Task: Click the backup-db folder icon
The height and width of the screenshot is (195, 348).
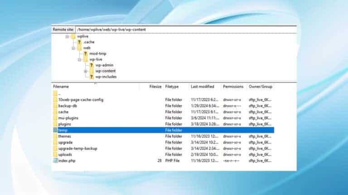Action: pos(55,106)
